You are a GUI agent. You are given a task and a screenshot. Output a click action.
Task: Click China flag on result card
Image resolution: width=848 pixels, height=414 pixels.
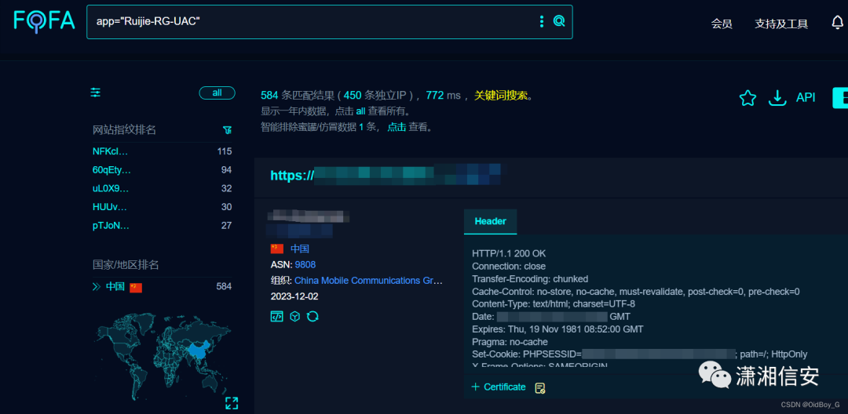pos(277,249)
